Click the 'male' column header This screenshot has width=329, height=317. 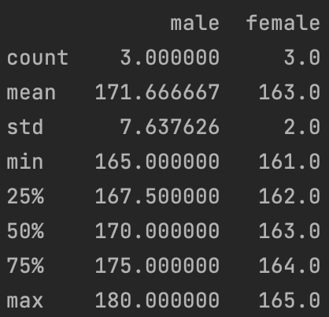[x=194, y=23]
